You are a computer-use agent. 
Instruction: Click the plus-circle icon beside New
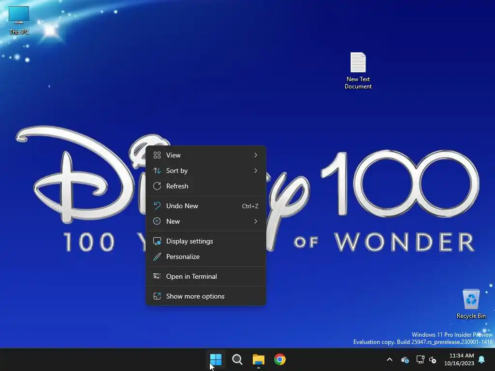click(157, 221)
